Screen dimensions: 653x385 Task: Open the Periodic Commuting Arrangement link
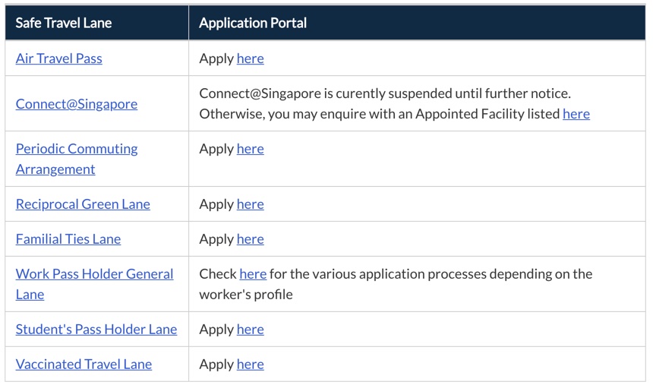coord(77,159)
